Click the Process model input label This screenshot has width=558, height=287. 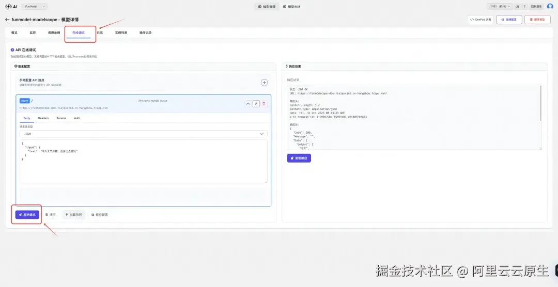(152, 101)
